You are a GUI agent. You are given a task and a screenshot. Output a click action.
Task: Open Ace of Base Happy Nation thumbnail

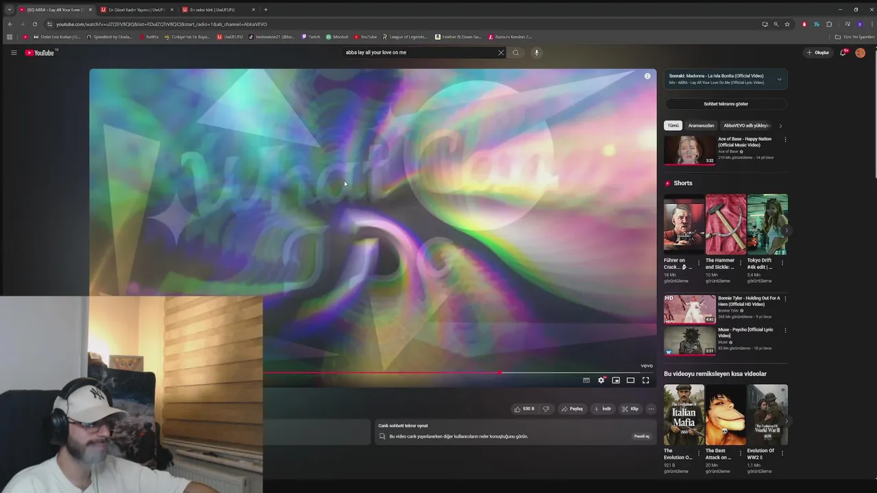tap(689, 150)
